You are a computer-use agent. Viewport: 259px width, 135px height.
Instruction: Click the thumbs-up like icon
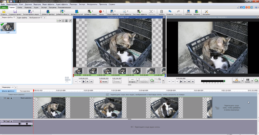coord(239,7)
